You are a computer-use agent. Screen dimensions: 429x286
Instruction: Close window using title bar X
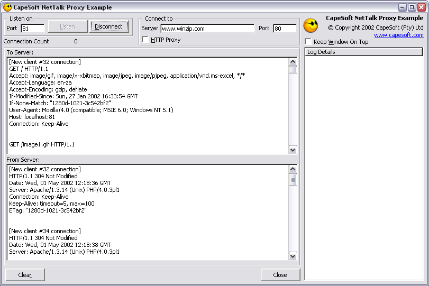coord(421,7)
